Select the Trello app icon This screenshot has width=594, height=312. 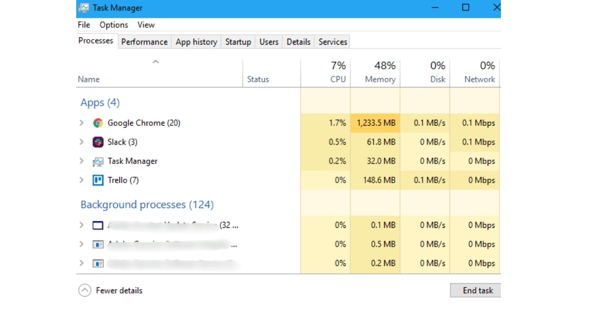[99, 180]
